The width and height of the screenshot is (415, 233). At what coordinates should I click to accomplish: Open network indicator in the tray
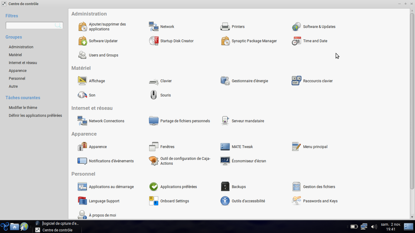[364, 227]
